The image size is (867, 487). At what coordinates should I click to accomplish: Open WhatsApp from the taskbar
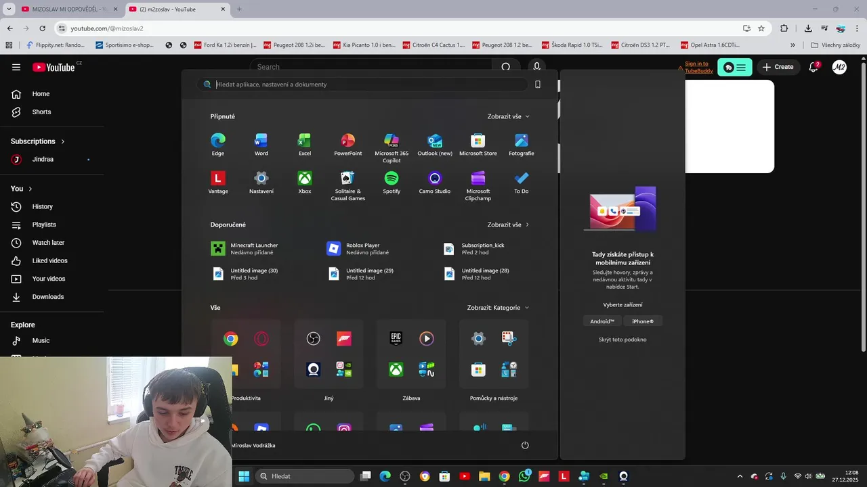[524, 476]
